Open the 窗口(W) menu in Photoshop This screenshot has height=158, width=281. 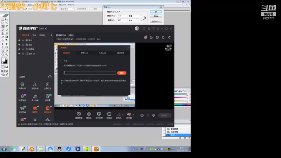coord(63,5)
